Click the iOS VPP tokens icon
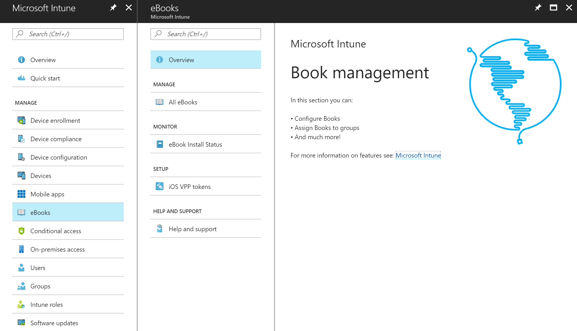The height and width of the screenshot is (331, 577). [159, 187]
